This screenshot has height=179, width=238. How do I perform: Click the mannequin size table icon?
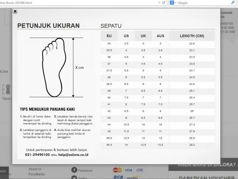6,89
